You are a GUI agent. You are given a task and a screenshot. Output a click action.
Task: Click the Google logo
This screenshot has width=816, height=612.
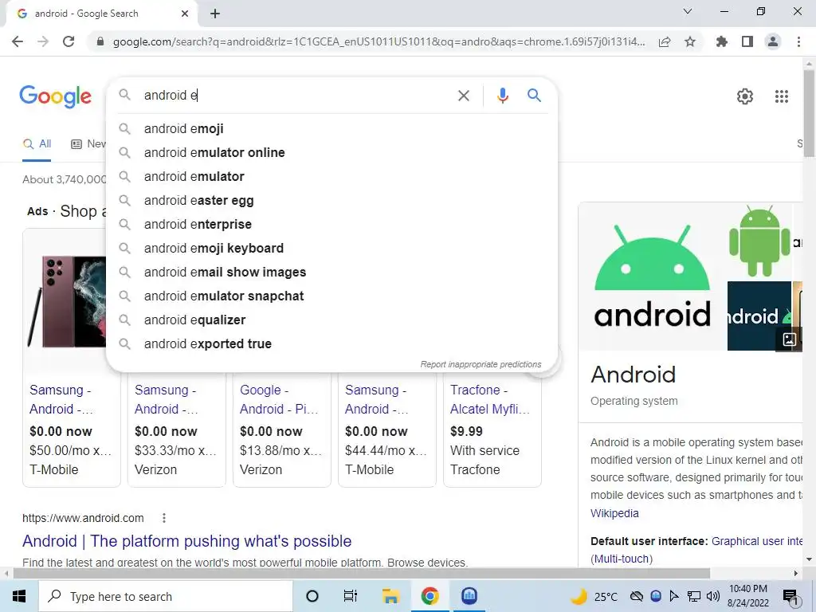click(x=55, y=96)
